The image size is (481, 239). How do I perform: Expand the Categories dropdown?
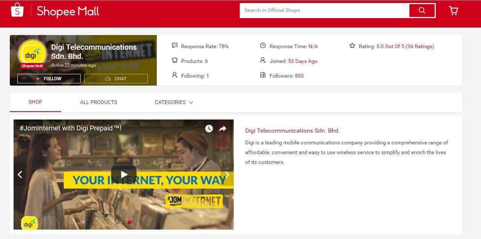pos(174,102)
